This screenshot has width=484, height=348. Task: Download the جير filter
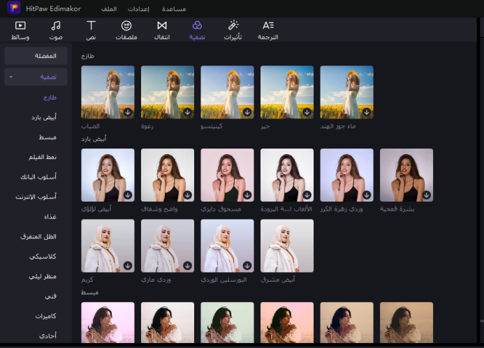coord(307,112)
